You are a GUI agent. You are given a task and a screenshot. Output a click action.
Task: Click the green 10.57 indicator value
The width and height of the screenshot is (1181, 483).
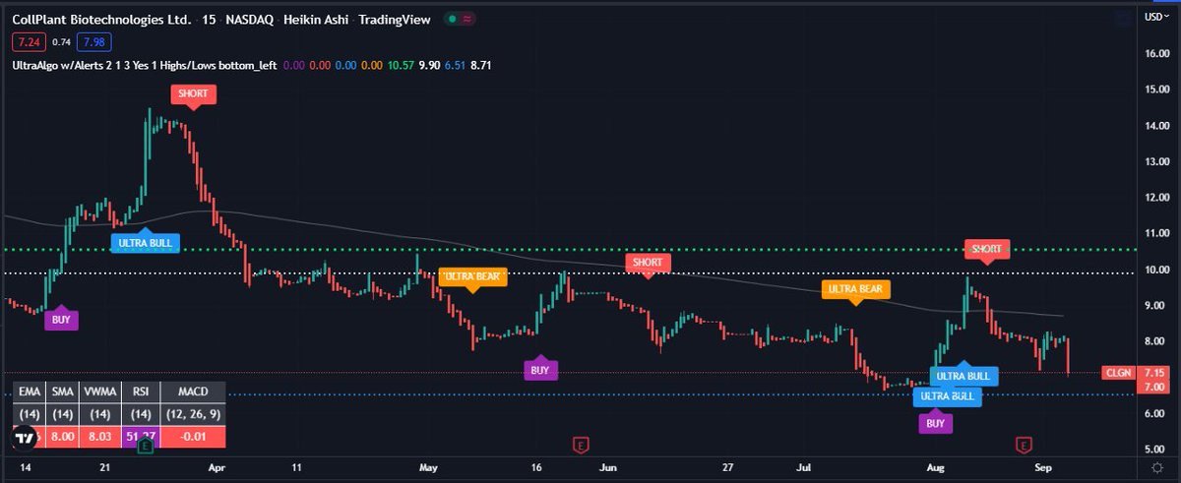coord(401,65)
